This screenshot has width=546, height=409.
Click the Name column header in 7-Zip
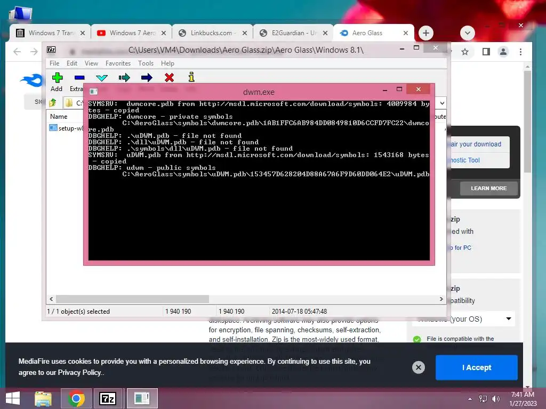[59, 117]
